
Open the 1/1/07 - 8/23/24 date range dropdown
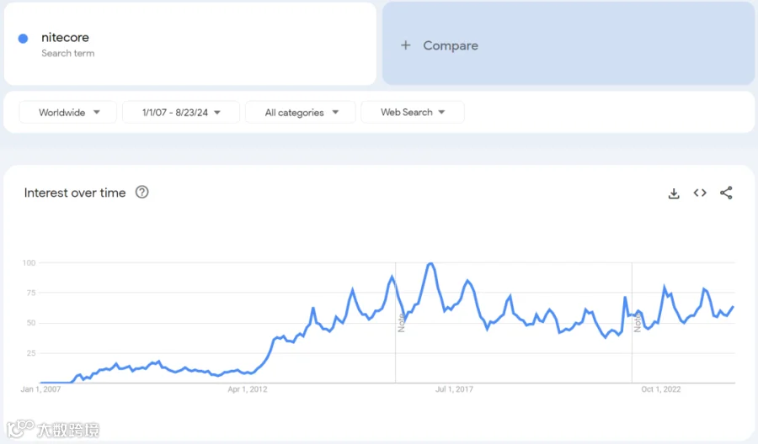point(181,113)
